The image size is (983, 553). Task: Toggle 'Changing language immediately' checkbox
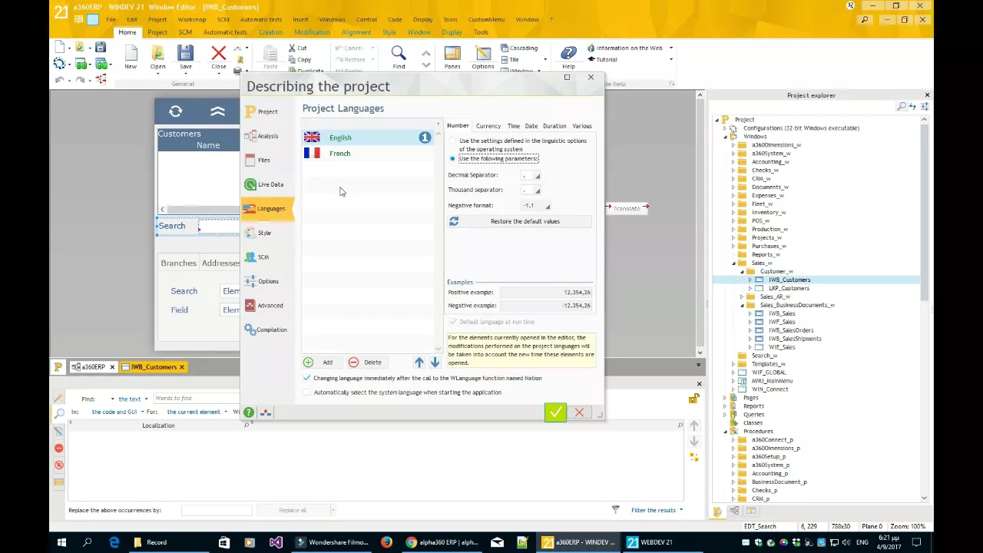[x=307, y=378]
